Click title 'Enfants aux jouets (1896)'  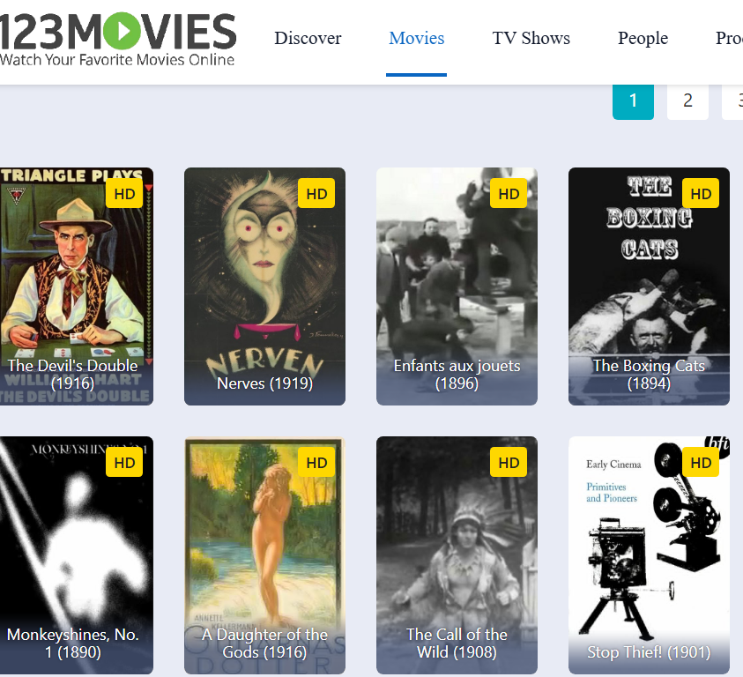(x=457, y=374)
